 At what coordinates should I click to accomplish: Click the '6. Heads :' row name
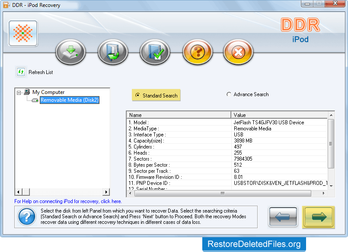pos(139,153)
